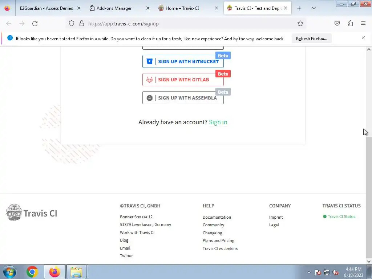Screen dimensions: 372x279
Task: Click the Assembla logo icon
Action: (x=149, y=98)
